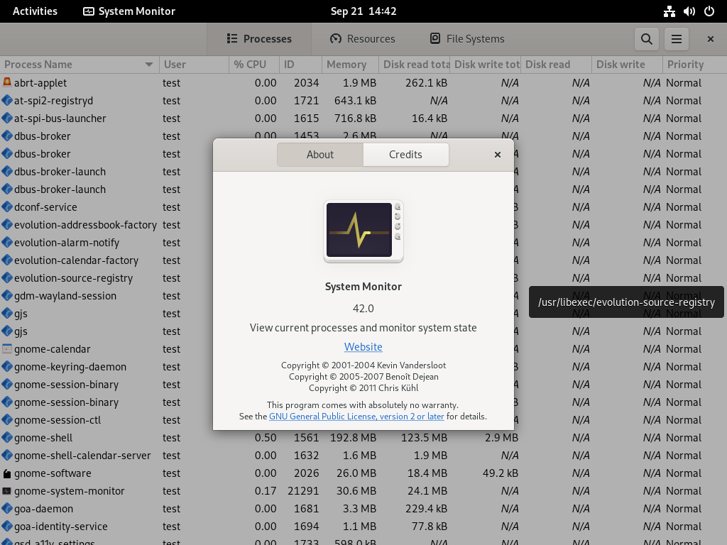
Task: Open the GNU General Public License link
Action: click(x=356, y=416)
